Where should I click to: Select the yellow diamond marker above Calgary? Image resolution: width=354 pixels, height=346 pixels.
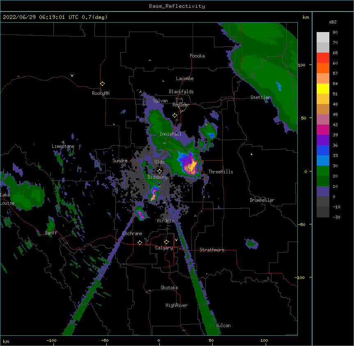(x=166, y=242)
